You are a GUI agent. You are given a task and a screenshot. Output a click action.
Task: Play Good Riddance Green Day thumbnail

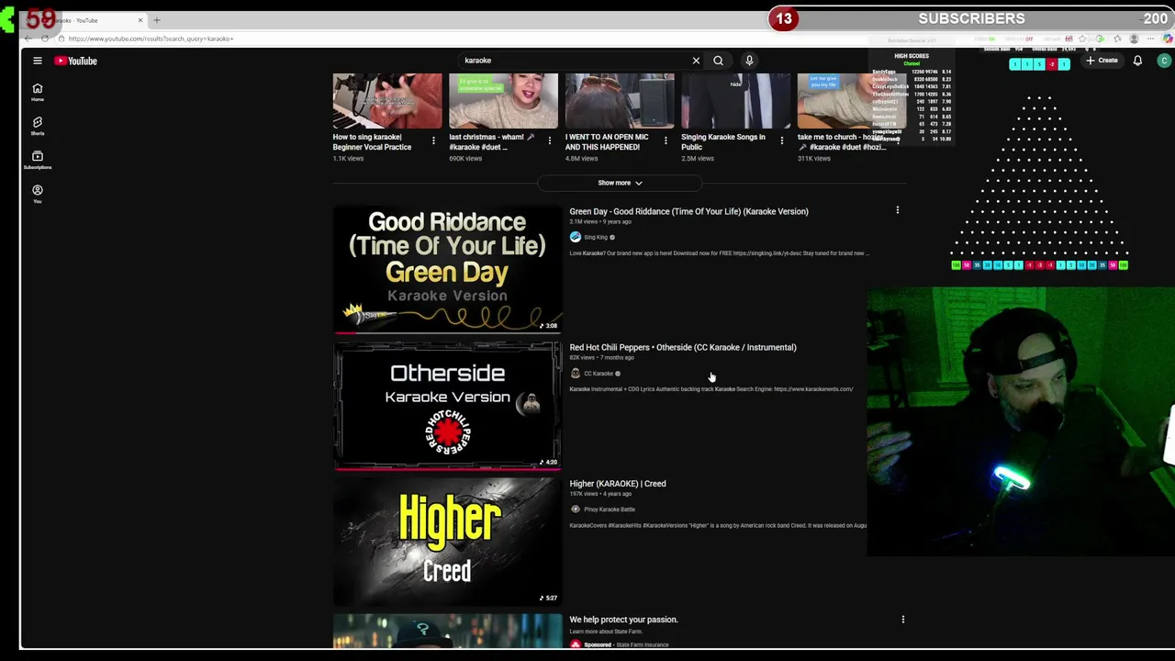coord(448,269)
